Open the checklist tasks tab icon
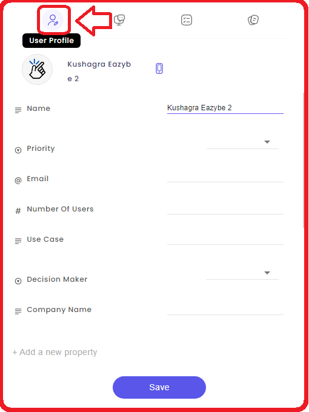 187,20
